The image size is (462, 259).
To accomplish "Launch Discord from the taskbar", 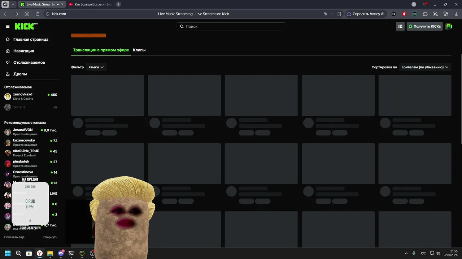I will [61, 253].
